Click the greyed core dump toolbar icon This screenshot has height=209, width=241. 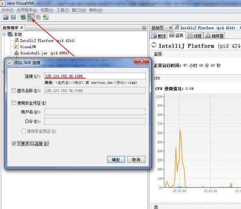pos(38,17)
